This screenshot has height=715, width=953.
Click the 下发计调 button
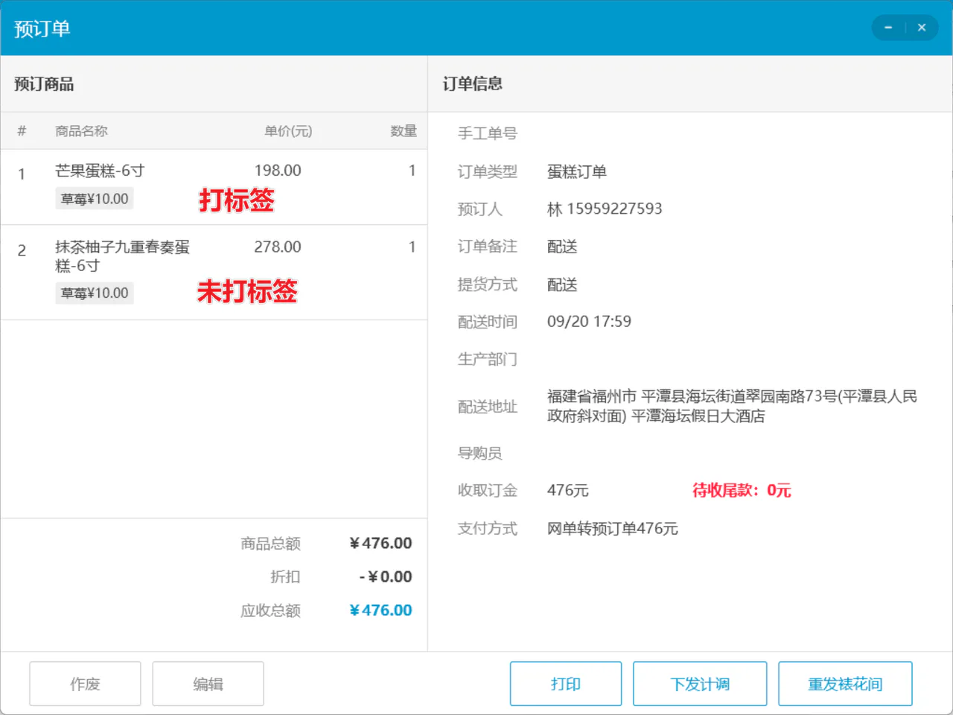coord(700,684)
